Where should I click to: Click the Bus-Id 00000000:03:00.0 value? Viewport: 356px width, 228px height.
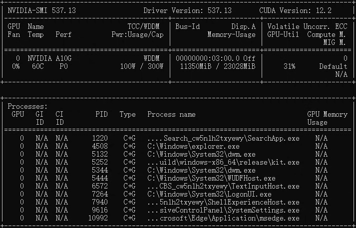coord(211,58)
